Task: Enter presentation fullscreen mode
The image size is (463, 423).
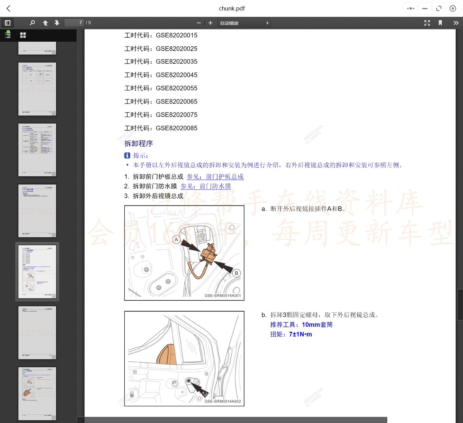Action: (x=427, y=23)
